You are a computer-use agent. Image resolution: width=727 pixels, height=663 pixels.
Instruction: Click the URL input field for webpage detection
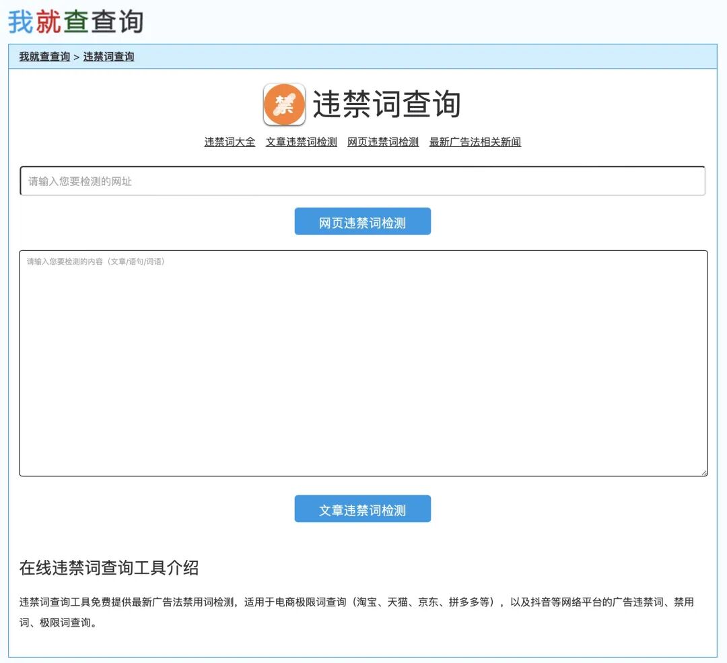click(363, 180)
